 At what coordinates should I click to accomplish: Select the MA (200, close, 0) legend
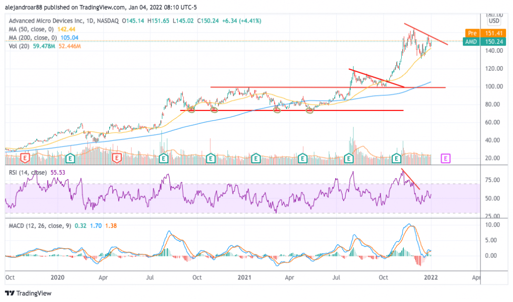click(33, 38)
